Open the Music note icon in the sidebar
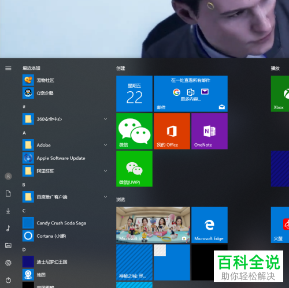 tap(8, 228)
